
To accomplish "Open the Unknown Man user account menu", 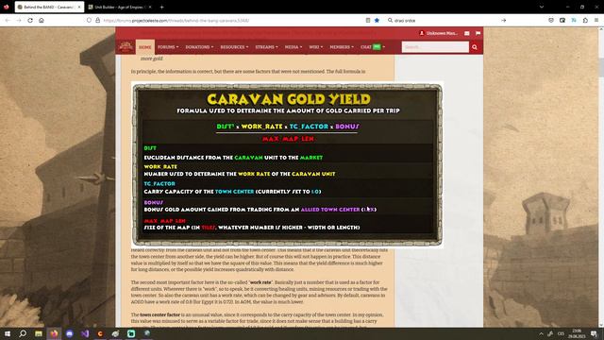I will [x=438, y=33].
